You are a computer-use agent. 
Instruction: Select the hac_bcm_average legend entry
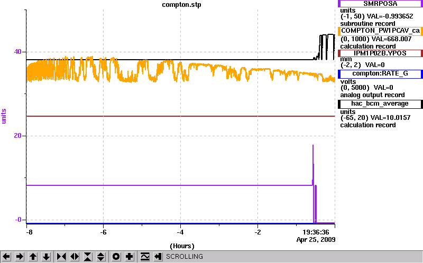pyautogui.click(x=380, y=104)
